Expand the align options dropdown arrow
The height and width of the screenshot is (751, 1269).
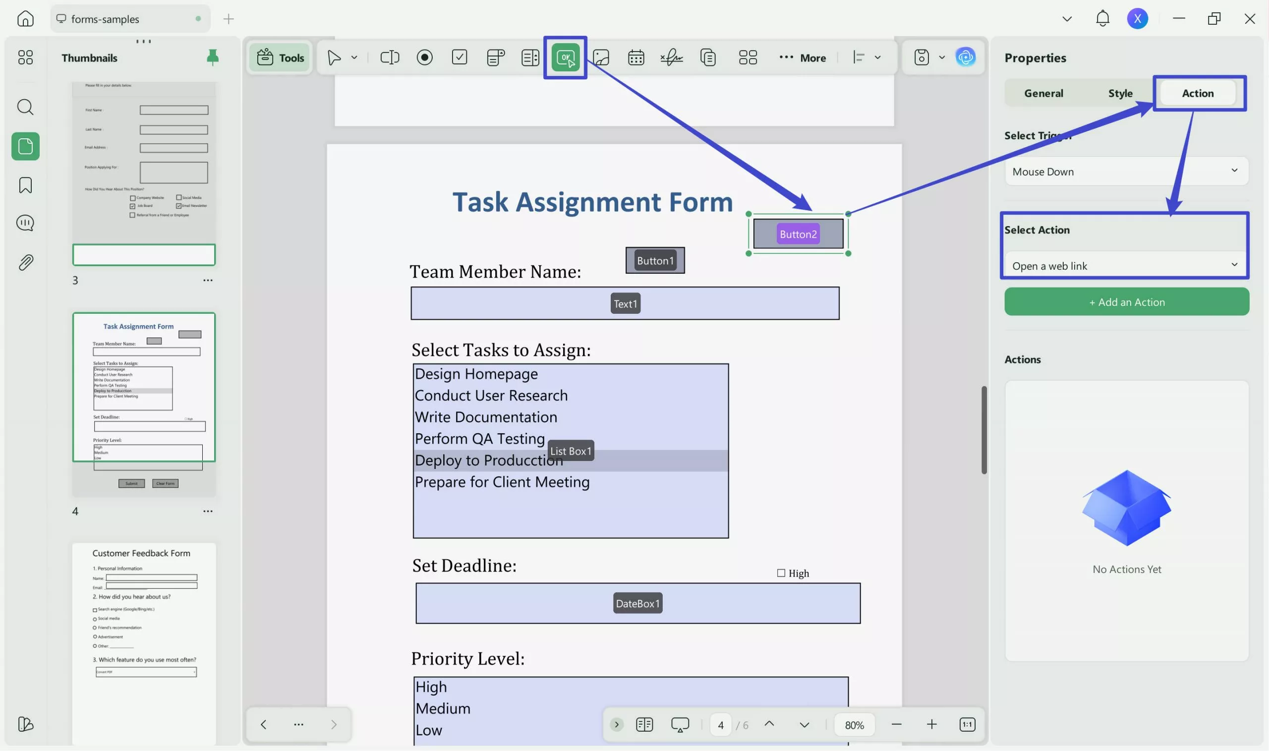point(877,57)
